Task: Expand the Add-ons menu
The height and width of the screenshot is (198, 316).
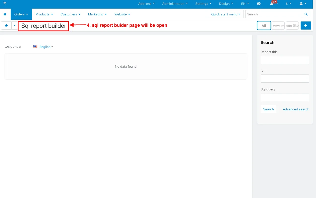Action: [x=147, y=4]
